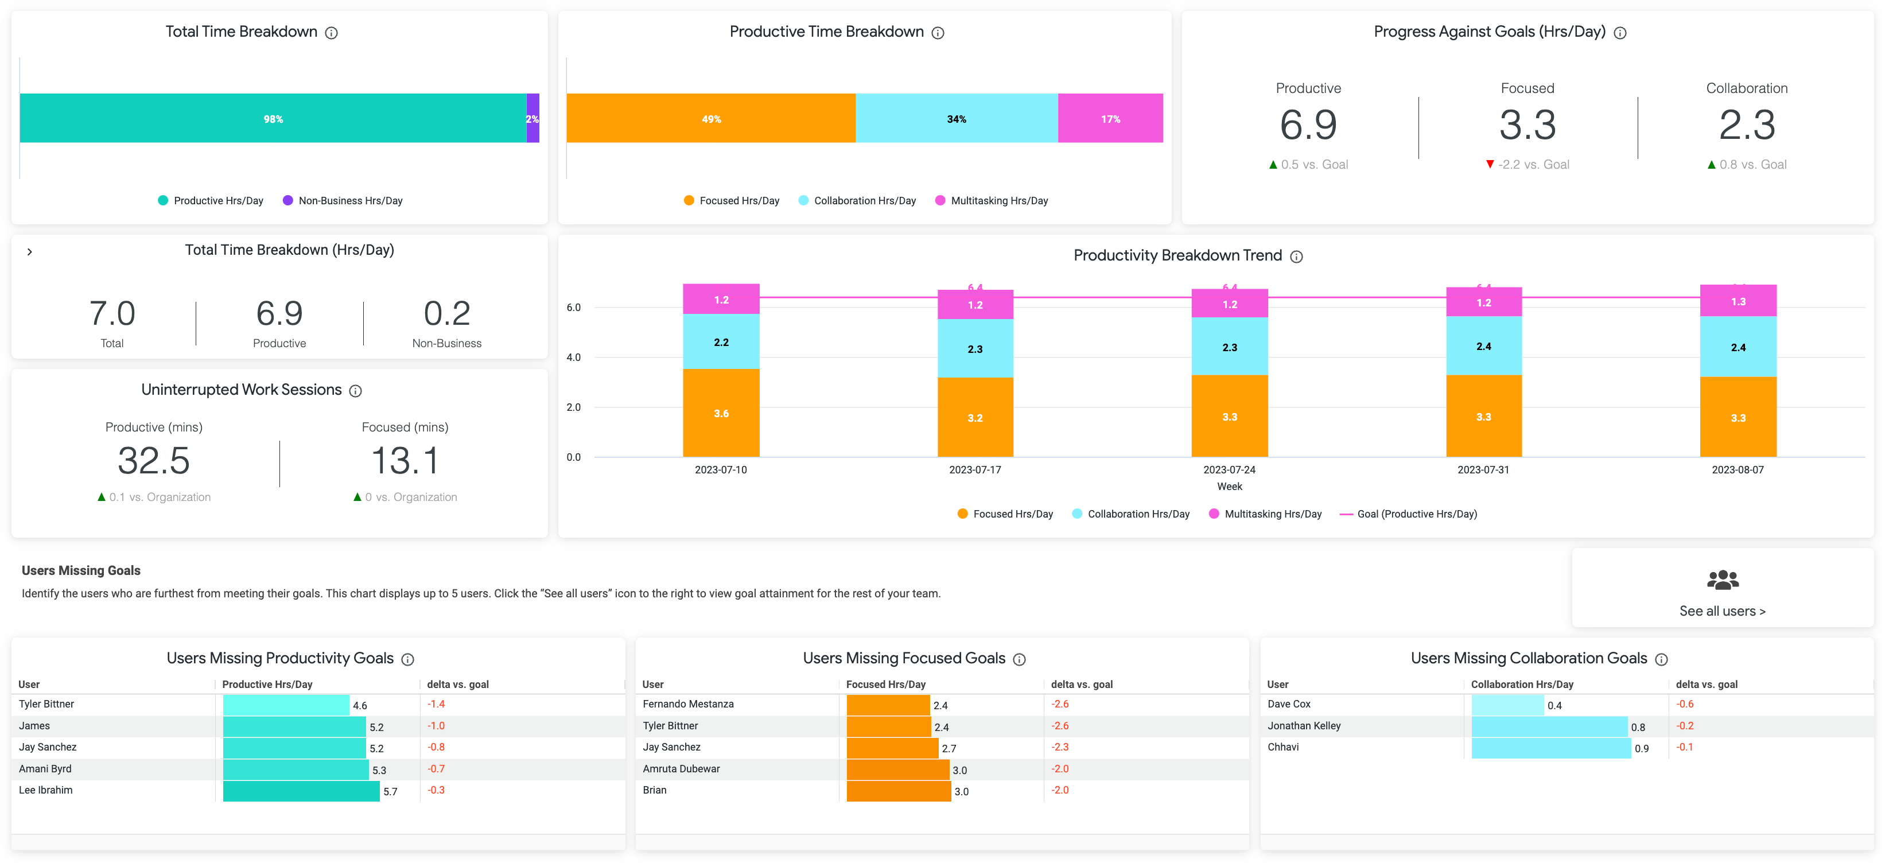Click Productivity Breakdown Trend info icon
Screen dimensions: 1889x863
click(x=1296, y=256)
